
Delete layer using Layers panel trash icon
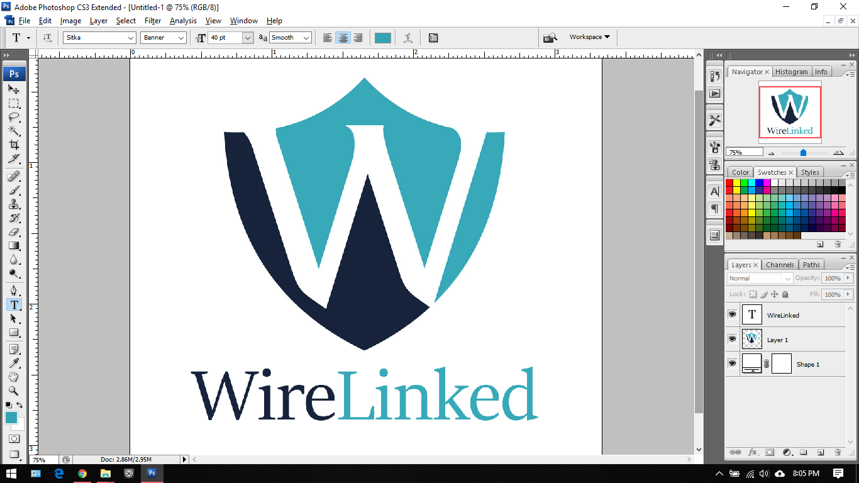coord(837,452)
